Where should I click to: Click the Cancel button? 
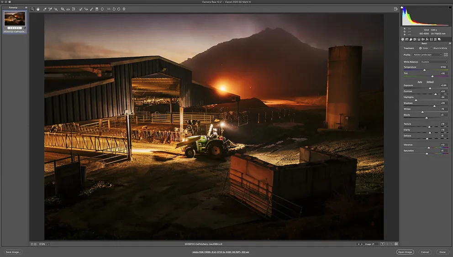[425, 252]
